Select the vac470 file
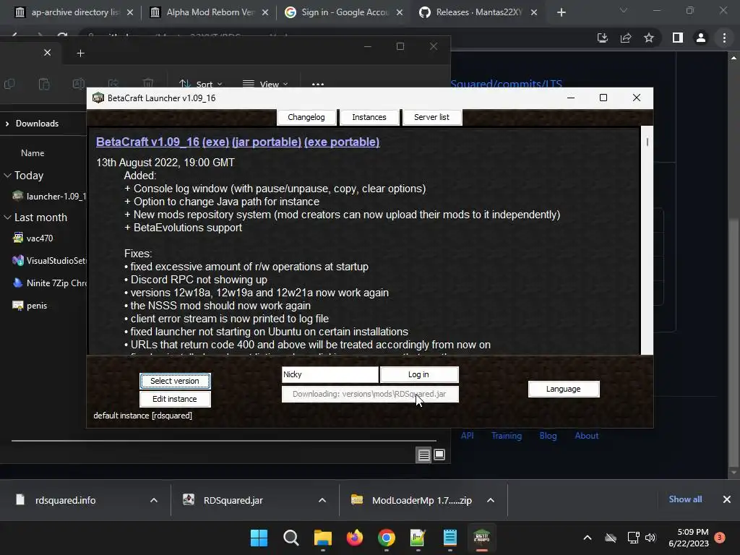 tap(33, 238)
